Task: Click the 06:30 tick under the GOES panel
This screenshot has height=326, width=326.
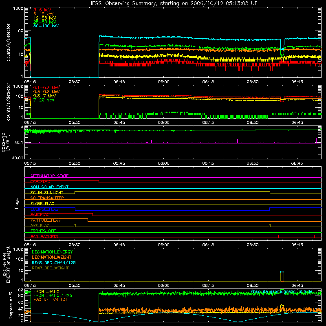Action: (x=253, y=163)
